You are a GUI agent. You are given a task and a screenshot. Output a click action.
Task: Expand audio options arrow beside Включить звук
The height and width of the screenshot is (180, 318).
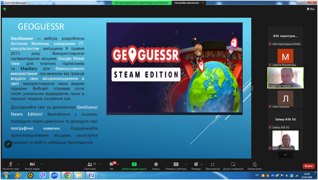click(x=18, y=164)
